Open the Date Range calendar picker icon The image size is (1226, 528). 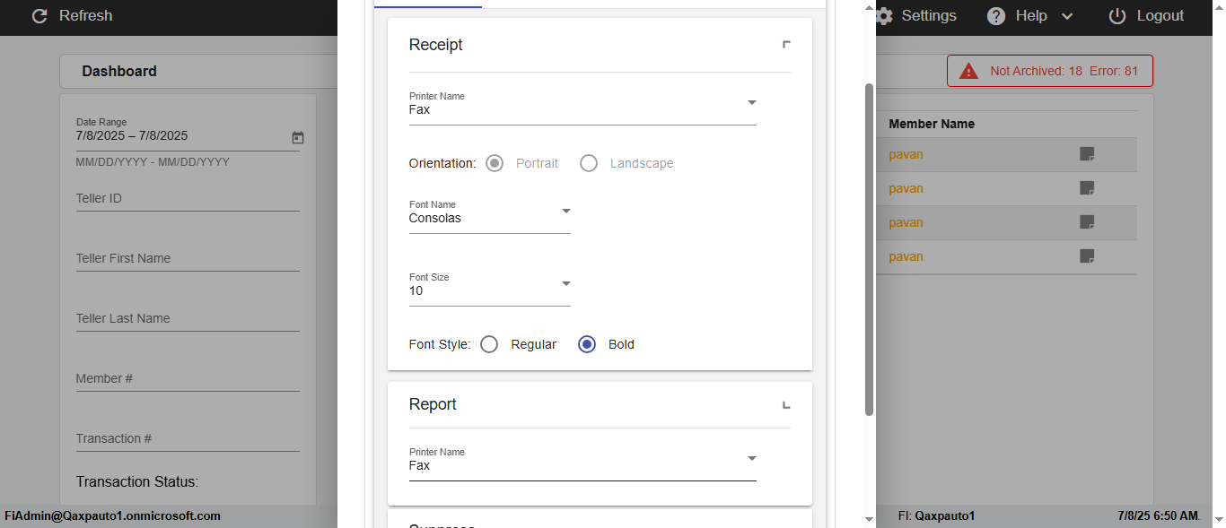pos(298,137)
